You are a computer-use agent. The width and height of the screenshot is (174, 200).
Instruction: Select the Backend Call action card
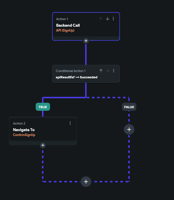pos(86,26)
